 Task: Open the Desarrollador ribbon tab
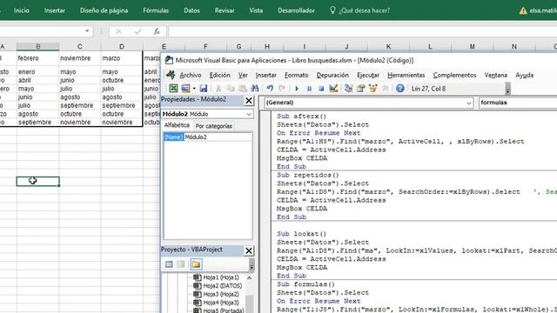point(296,10)
